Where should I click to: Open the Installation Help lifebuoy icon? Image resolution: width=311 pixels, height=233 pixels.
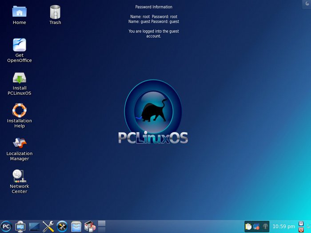click(20, 110)
